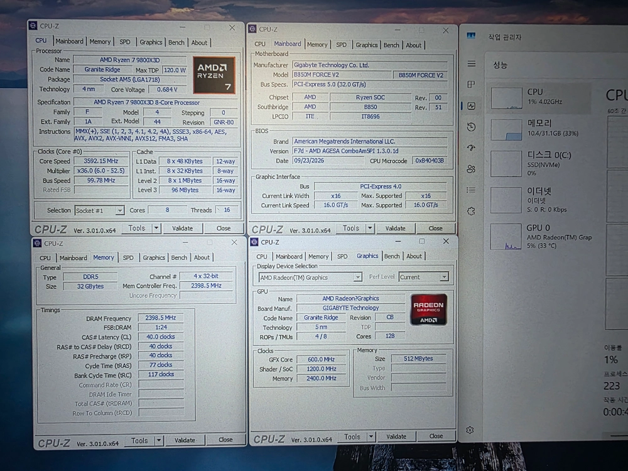Click the GFX Core clock value 600.0 MHz

[x=321, y=360]
